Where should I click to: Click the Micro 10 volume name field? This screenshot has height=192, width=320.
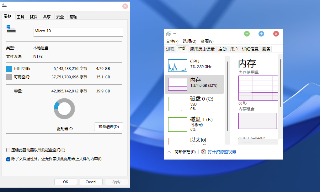[78, 32]
